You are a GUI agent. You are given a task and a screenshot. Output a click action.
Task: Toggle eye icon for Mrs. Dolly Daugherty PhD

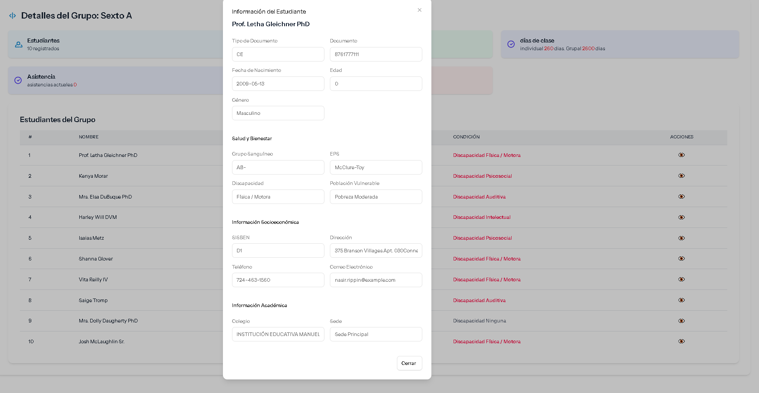click(x=681, y=321)
